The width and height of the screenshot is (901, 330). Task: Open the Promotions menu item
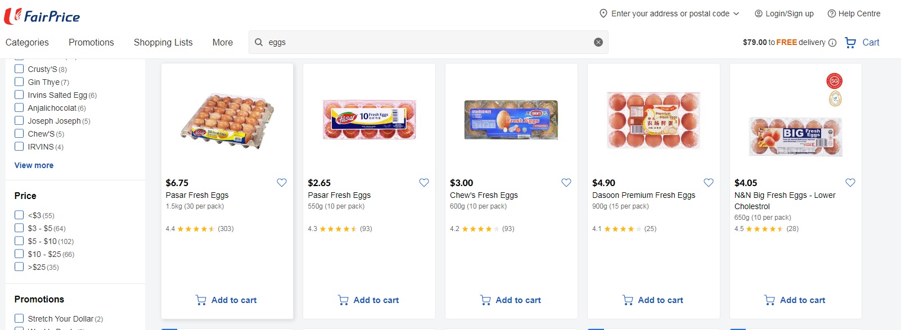(x=91, y=42)
